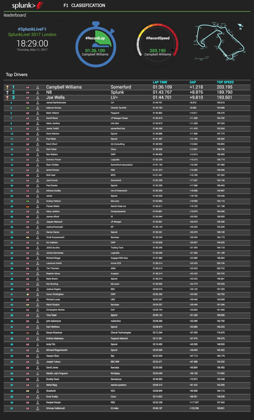
Task: Select Michael Wagenknecht driver name
Action: [57, 350]
